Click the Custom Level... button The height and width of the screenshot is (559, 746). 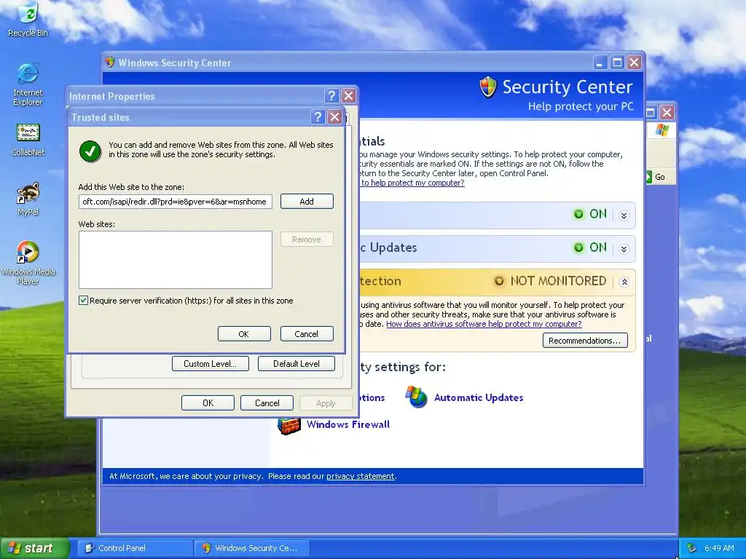(x=211, y=364)
